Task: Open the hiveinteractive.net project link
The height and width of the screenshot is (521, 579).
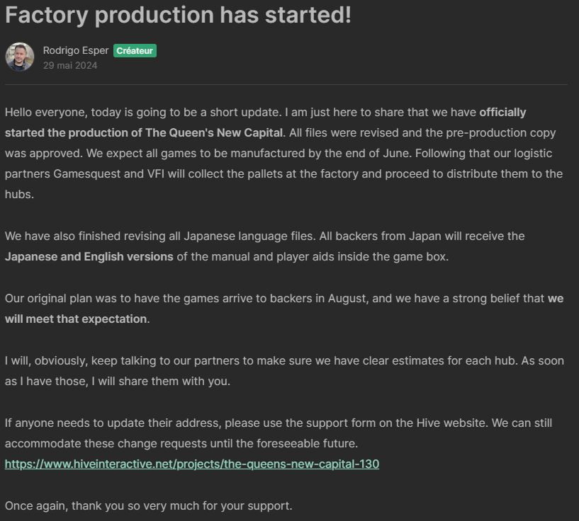Action: [192, 464]
